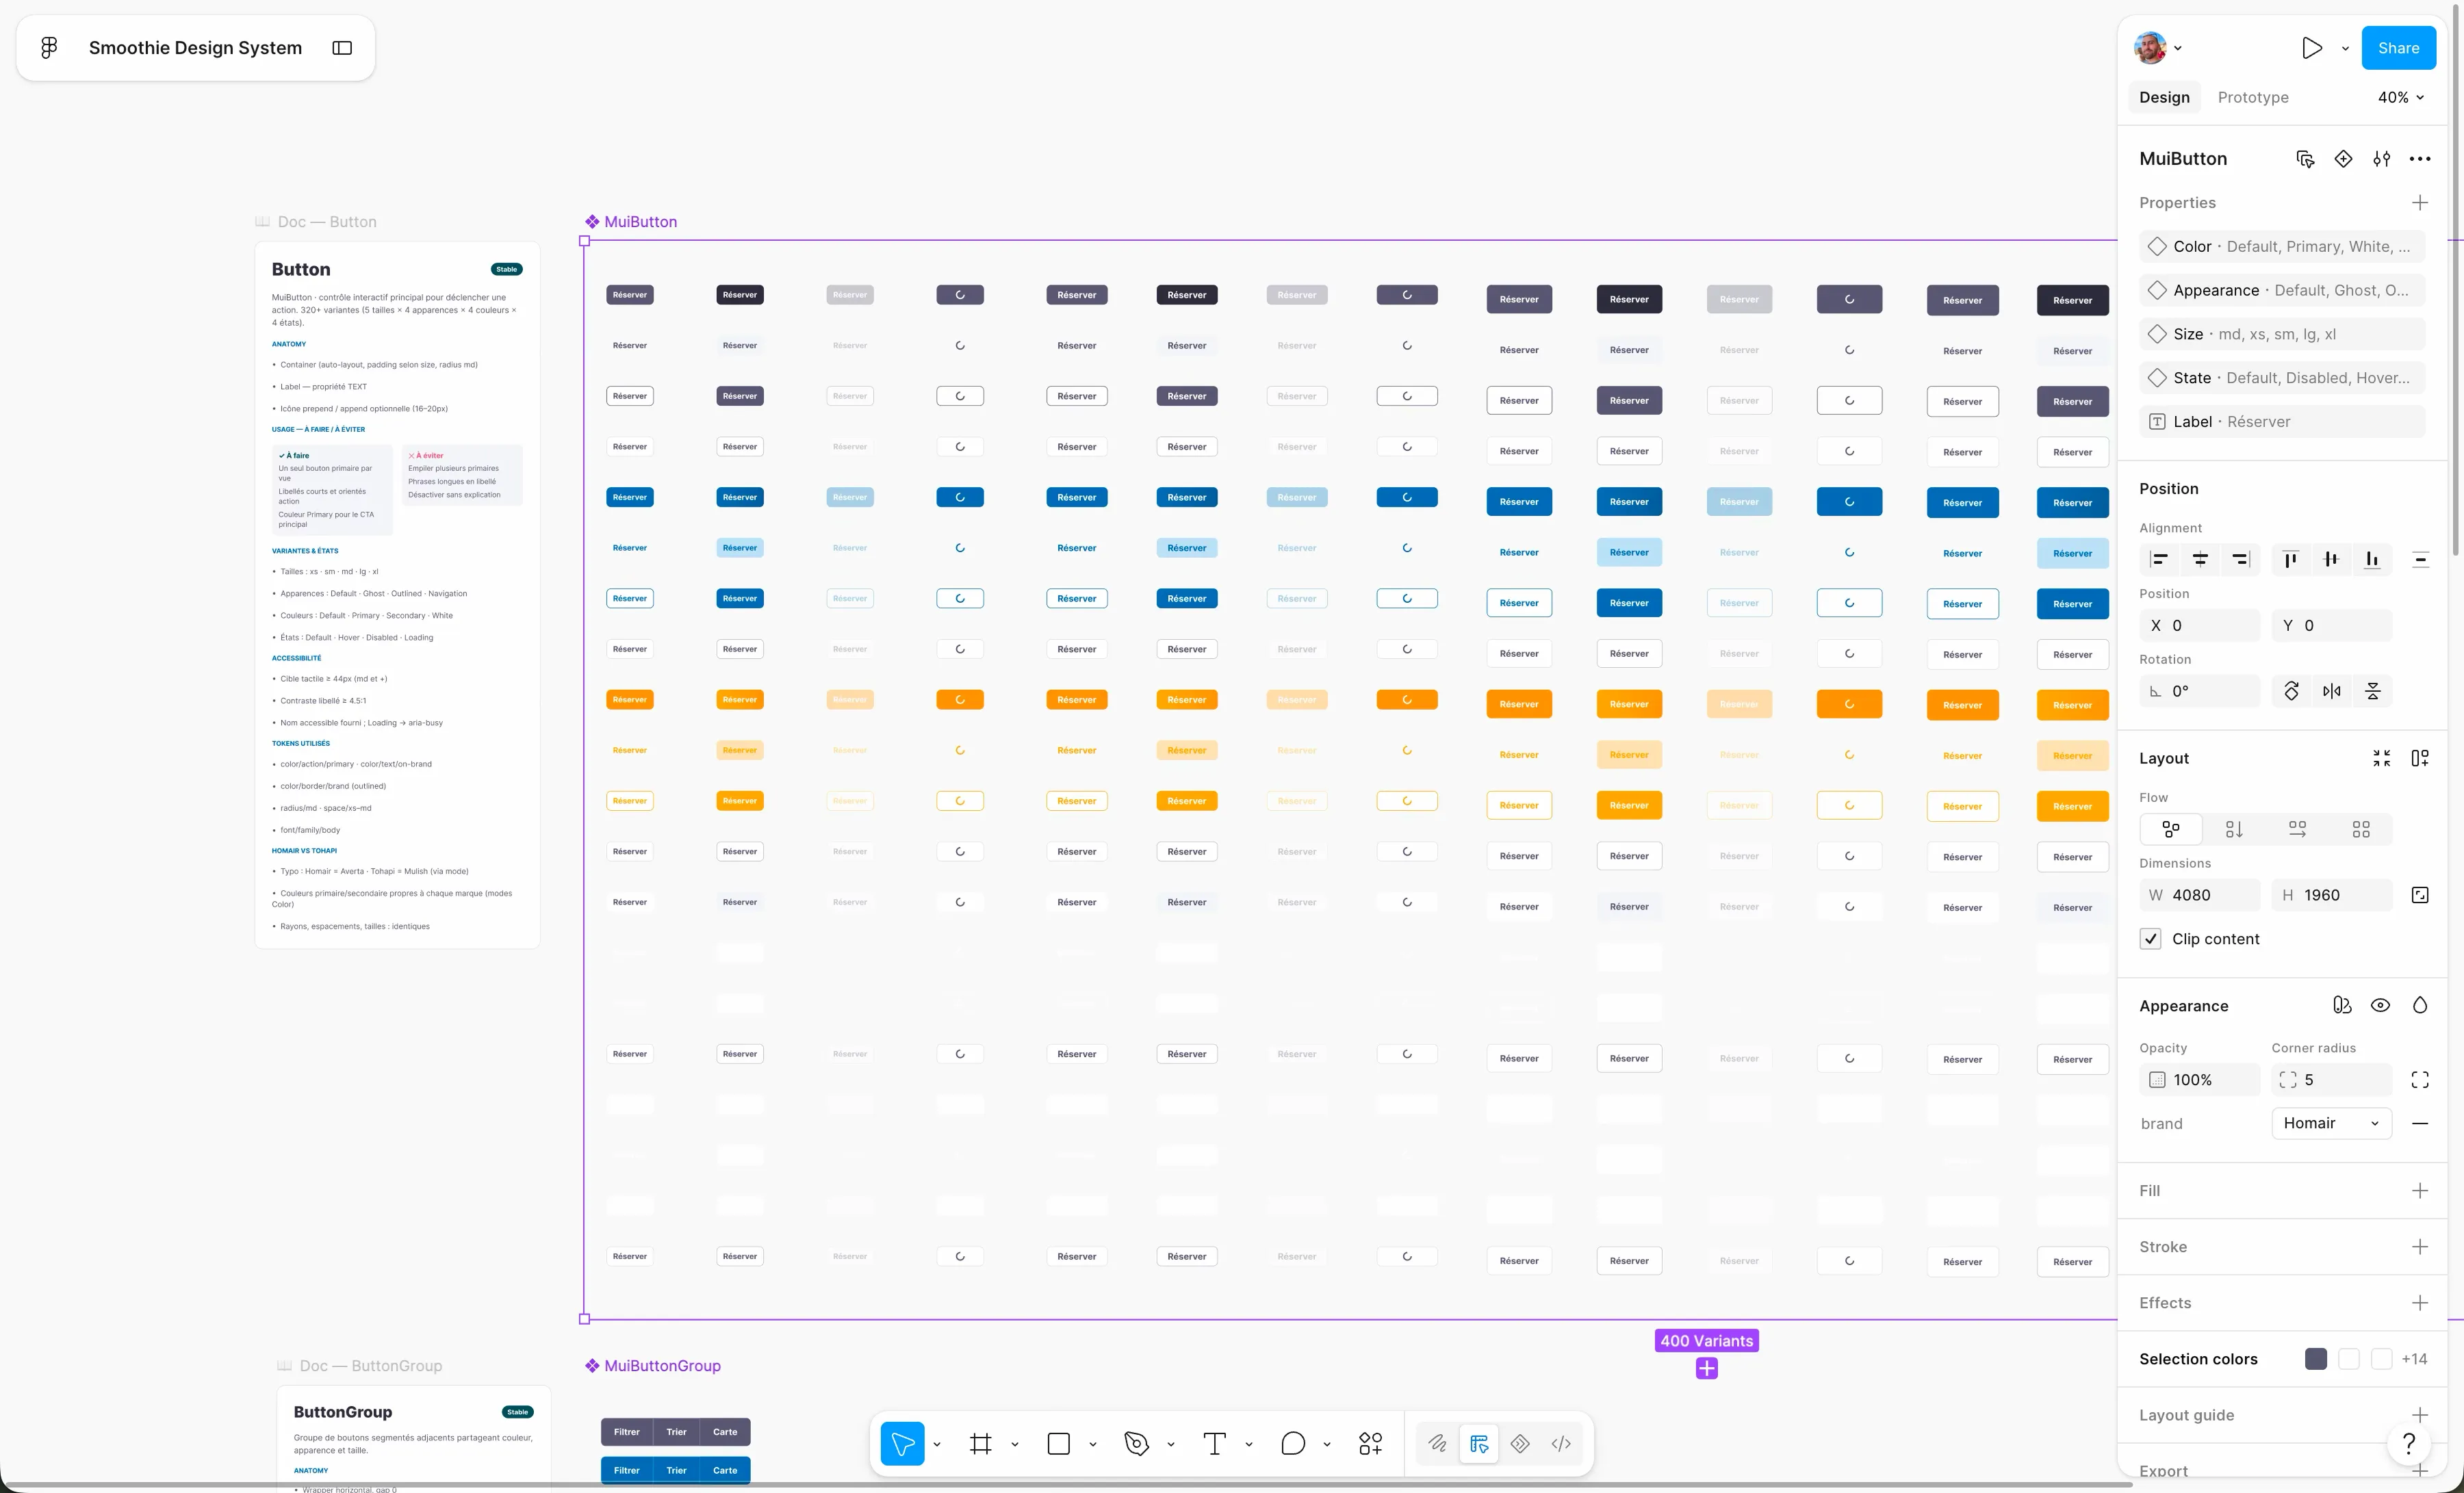2464x1493 pixels.
Task: Align selection to the right
Action: click(2240, 559)
